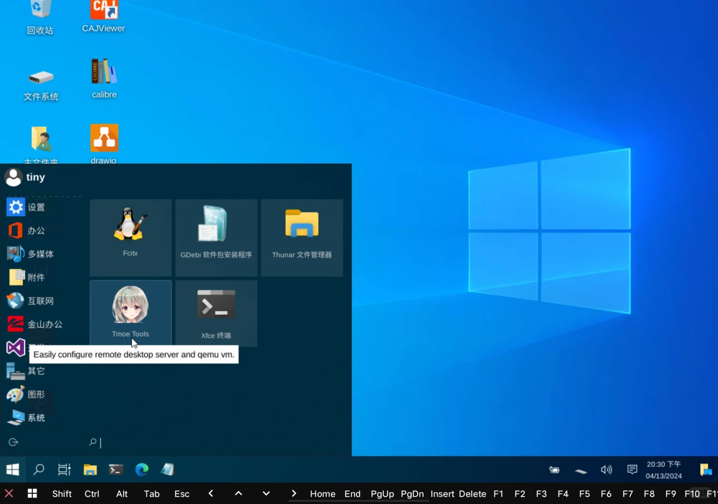This screenshot has height=504, width=718.
Task: Select the 办公 office category
Action: (x=26, y=231)
